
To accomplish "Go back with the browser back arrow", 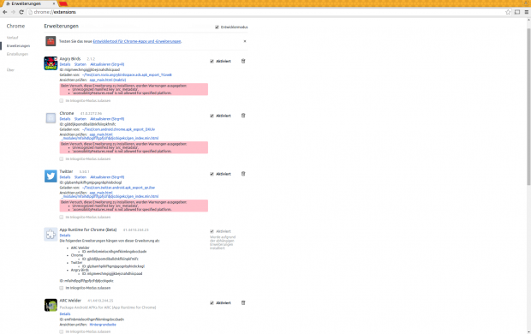I will tap(5, 12).
